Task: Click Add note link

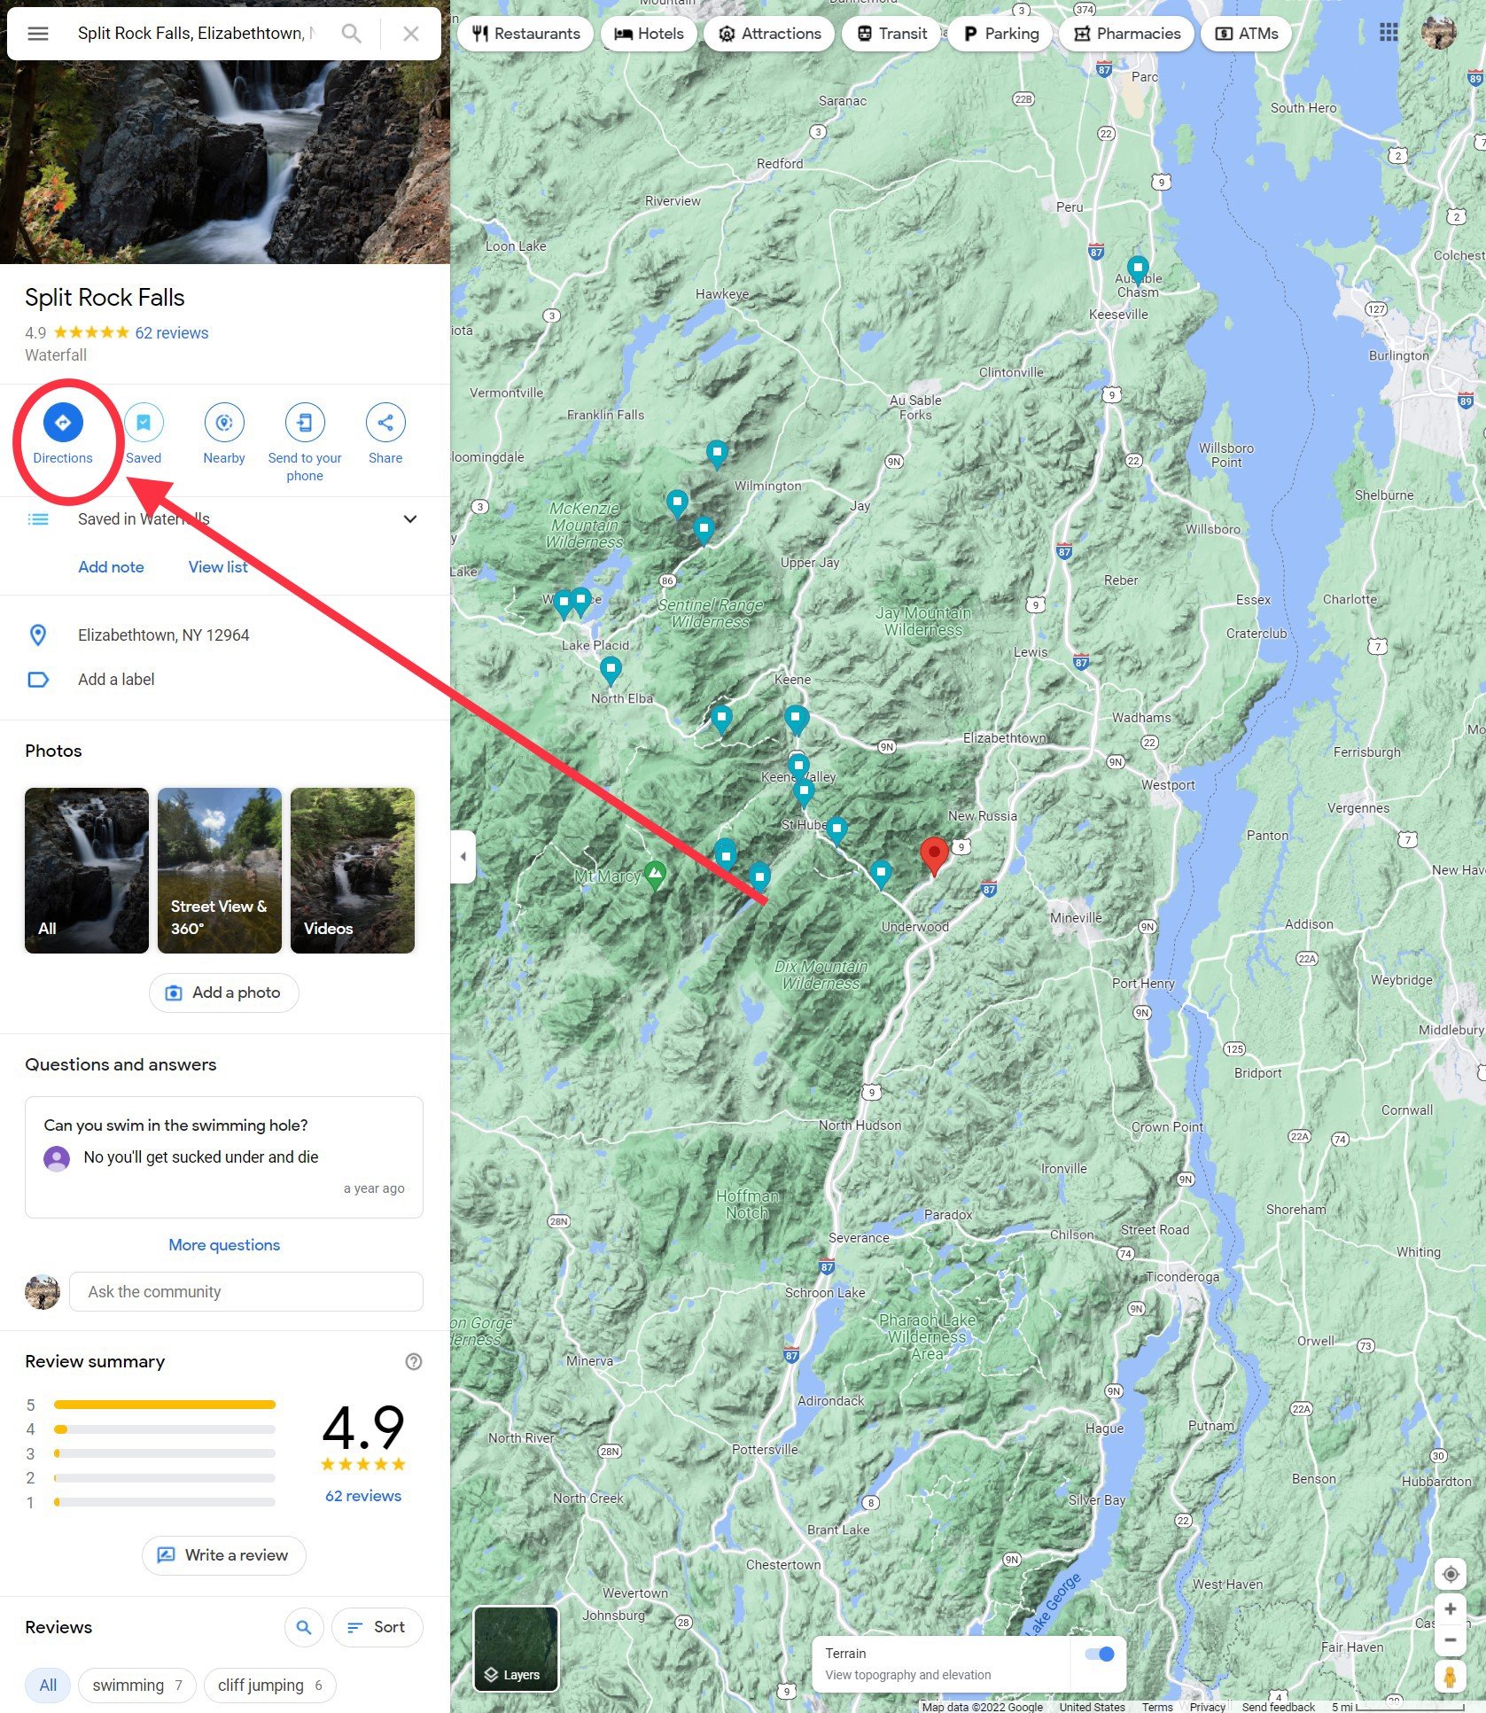Action: point(111,567)
